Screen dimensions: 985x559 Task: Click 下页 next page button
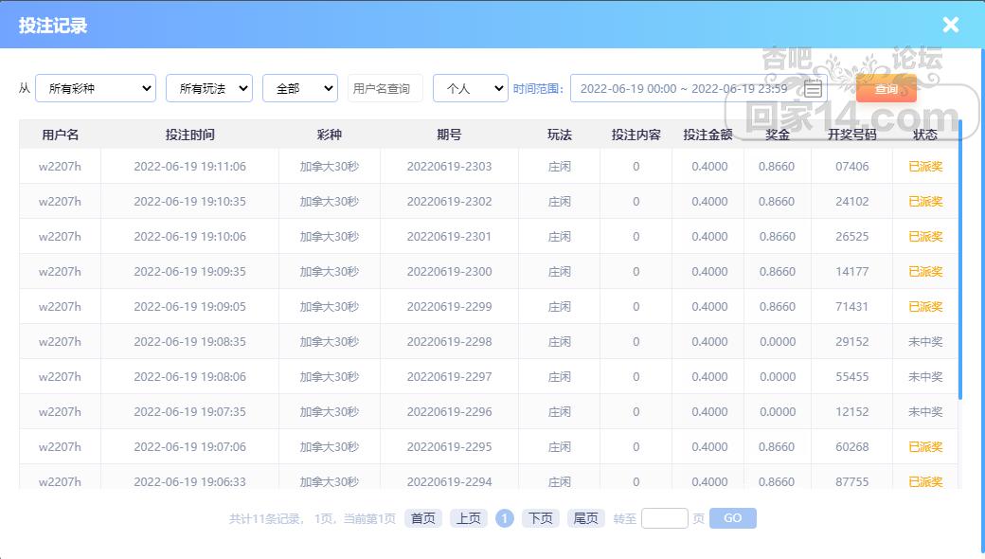[x=540, y=518]
